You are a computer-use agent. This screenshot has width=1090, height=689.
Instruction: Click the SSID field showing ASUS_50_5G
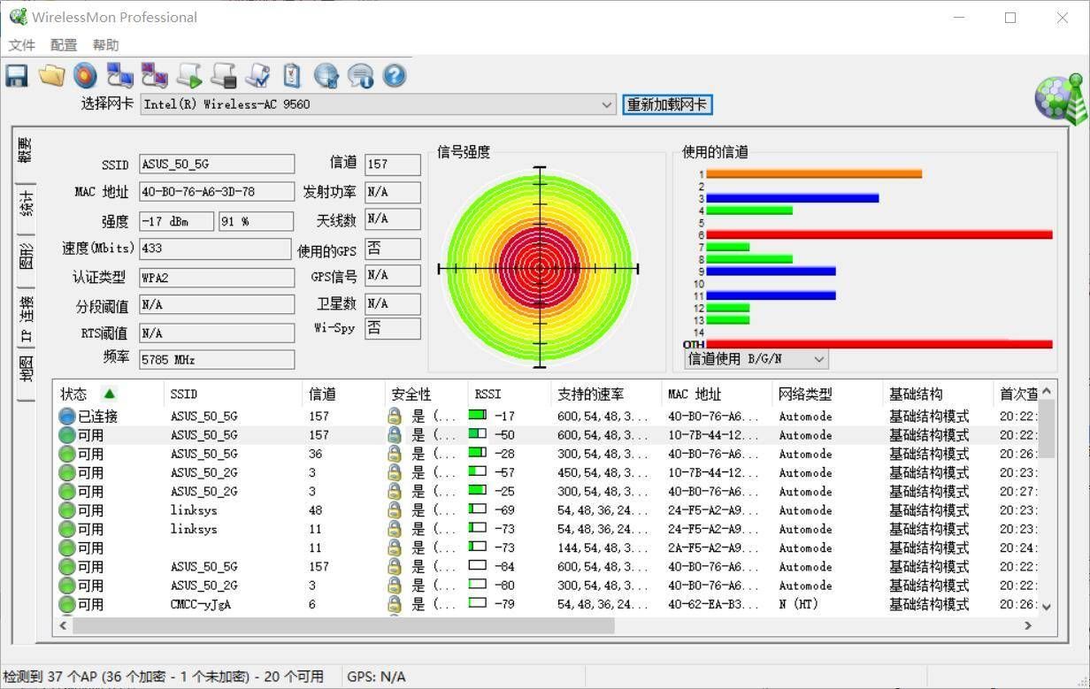pos(217,164)
